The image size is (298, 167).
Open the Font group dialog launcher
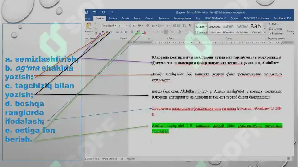(149, 38)
